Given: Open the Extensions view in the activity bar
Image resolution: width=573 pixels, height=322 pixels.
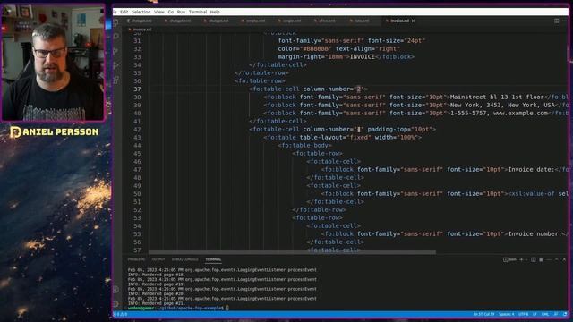Looking at the screenshot, I should pyautogui.click(x=116, y=80).
